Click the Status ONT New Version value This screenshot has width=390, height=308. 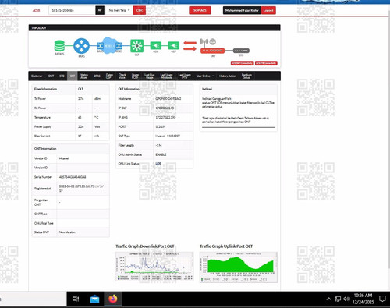(67, 232)
